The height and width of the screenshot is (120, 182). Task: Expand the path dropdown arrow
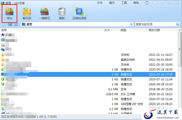(131, 24)
